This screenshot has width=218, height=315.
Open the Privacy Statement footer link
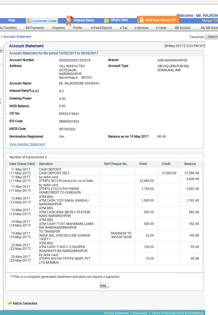(x=116, y=313)
